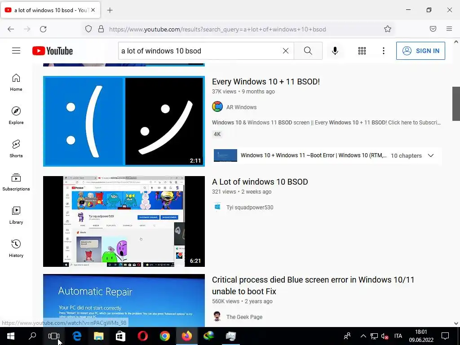Click the SIGN IN button

tap(420, 51)
